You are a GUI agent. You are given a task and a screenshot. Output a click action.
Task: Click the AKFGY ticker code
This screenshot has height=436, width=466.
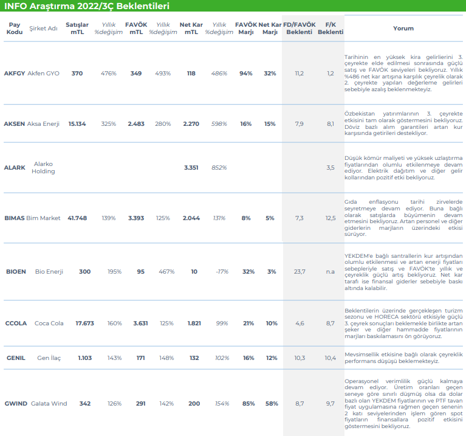coord(15,74)
